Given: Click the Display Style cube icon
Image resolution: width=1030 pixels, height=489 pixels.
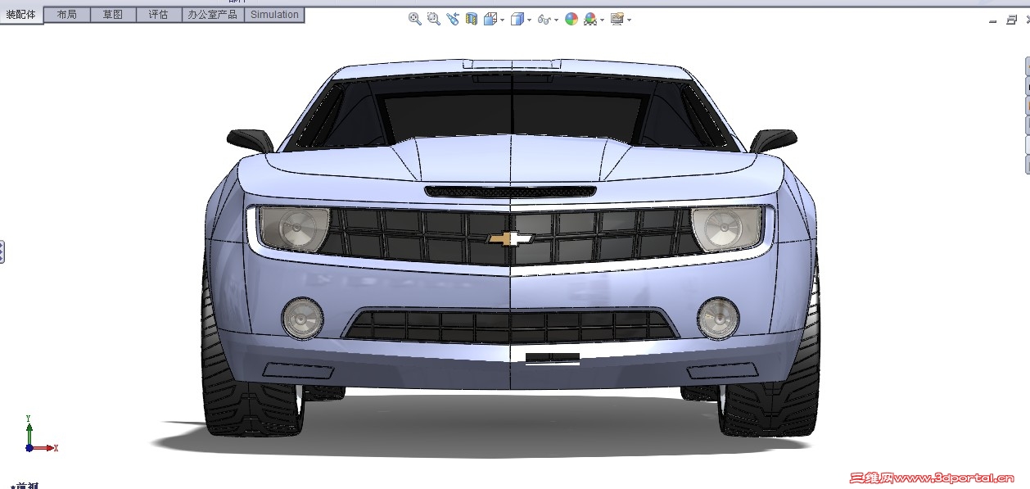Looking at the screenshot, I should coord(517,19).
